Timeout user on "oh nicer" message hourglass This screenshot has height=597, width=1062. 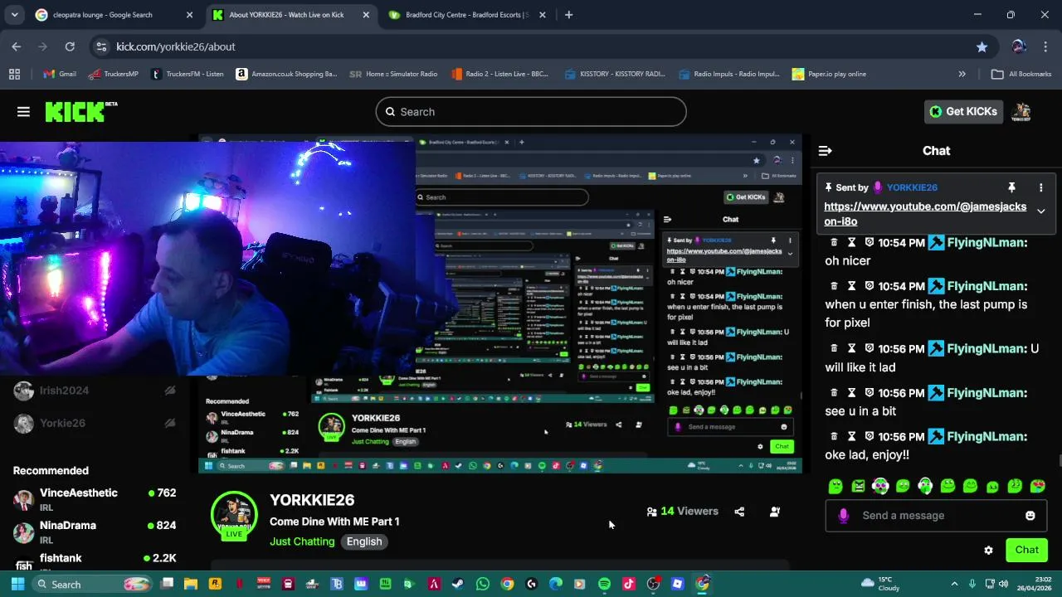click(x=851, y=242)
